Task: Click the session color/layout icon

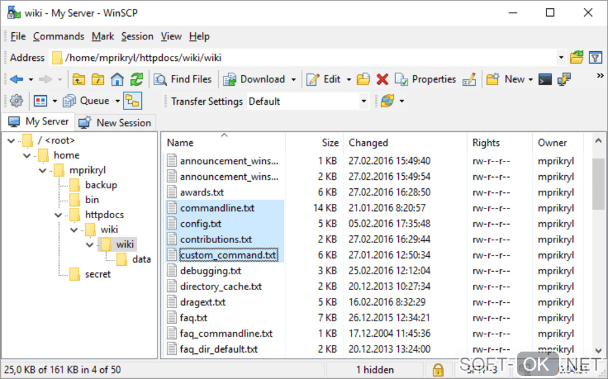Action: [41, 101]
